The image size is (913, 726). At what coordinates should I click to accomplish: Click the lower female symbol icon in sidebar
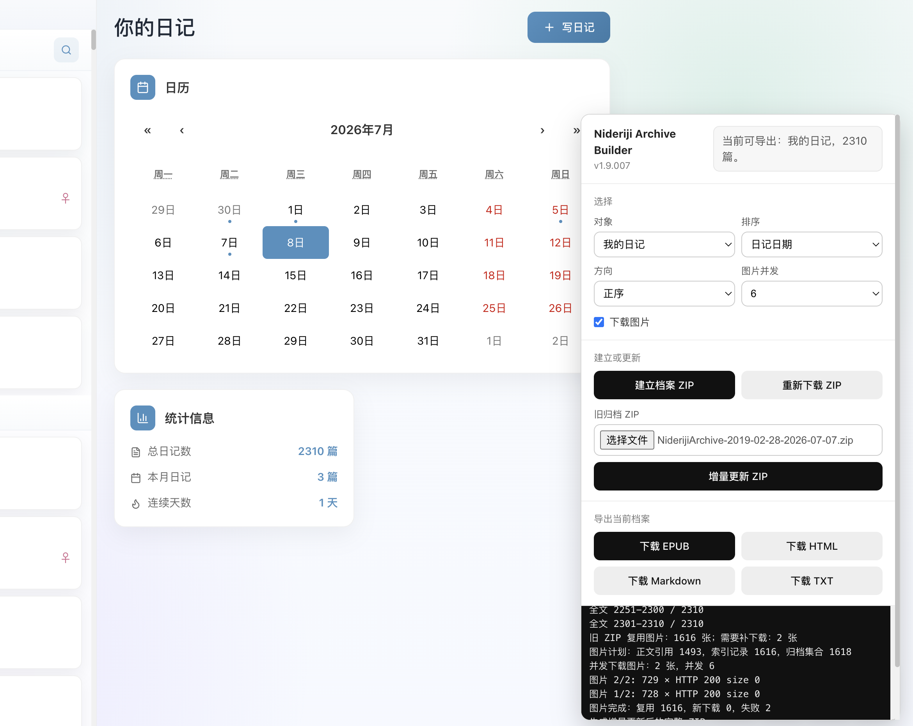point(65,558)
